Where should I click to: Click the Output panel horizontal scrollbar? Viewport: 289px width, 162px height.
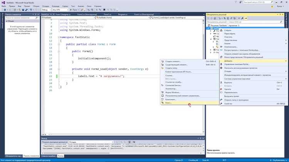(122, 153)
